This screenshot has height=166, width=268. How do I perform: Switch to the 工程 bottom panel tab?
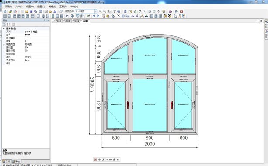pyautogui.click(x=7, y=162)
